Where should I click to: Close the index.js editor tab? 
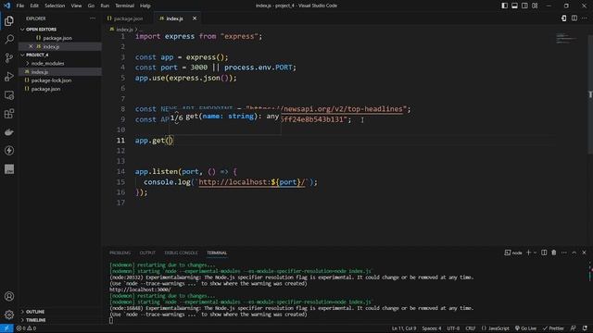tap(195, 18)
